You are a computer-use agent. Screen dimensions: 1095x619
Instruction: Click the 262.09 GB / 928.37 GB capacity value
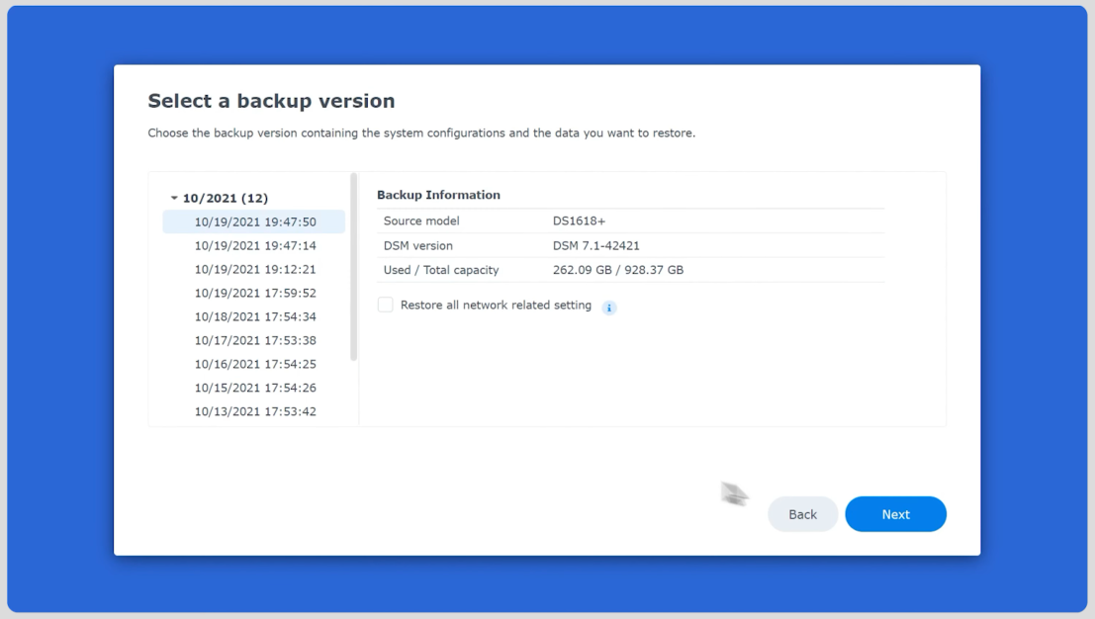[618, 270]
